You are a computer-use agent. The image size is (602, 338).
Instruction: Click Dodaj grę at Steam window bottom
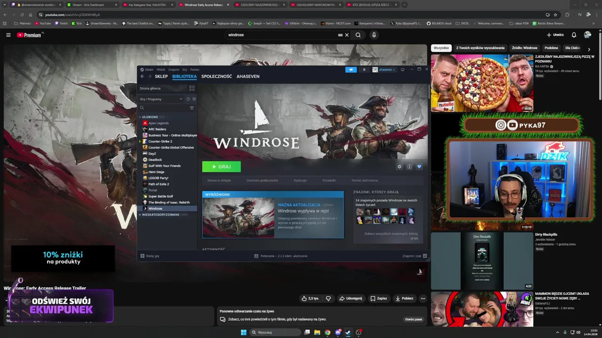(150, 256)
